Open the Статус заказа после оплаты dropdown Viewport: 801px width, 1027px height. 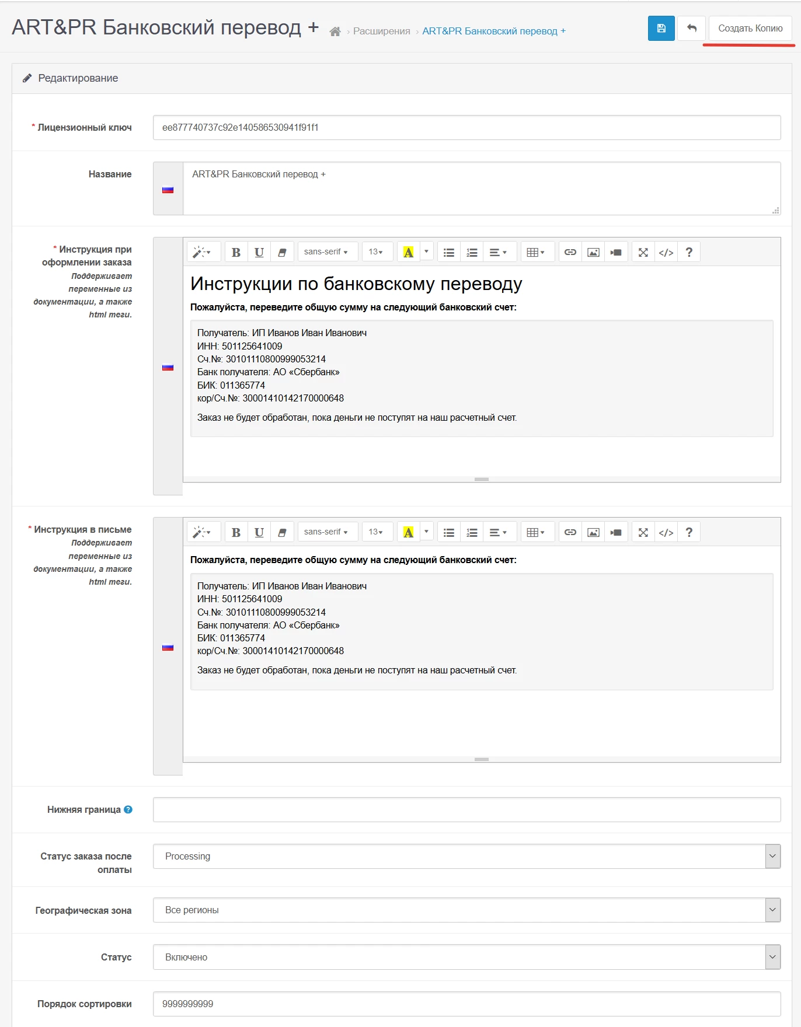[466, 856]
